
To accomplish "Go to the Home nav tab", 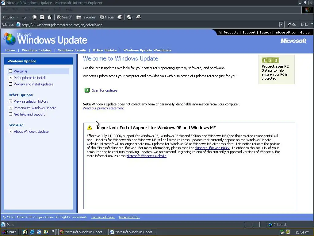I will [10, 50].
